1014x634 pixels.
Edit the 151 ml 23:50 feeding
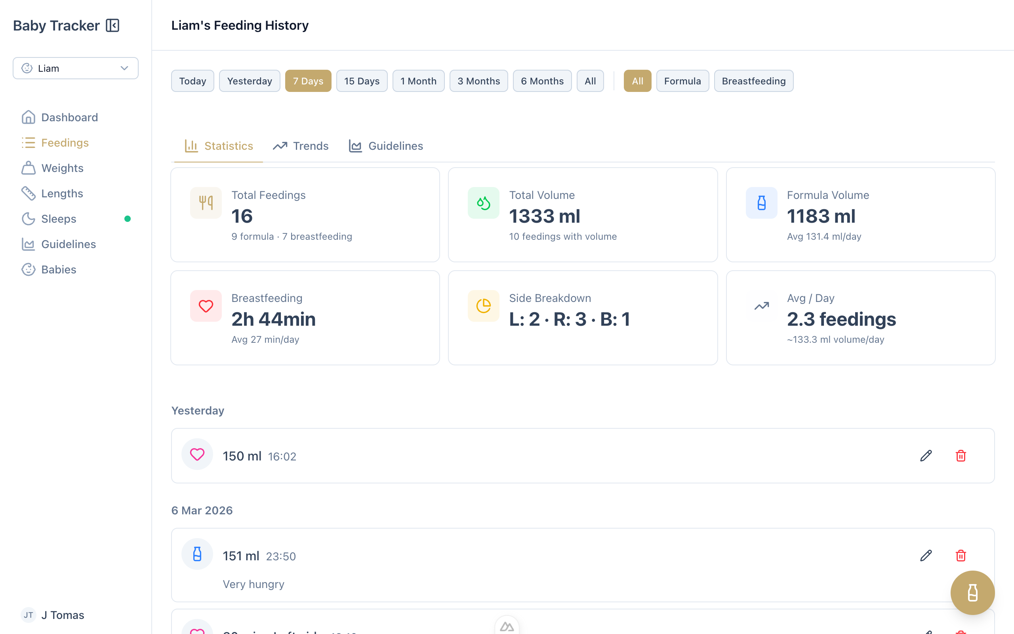(926, 556)
